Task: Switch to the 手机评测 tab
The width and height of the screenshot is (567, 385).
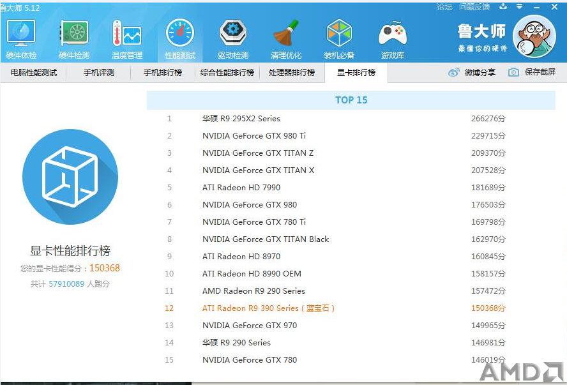Action: click(99, 73)
